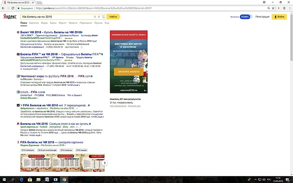Open the Регистрация link
Image resolution: width=293 pixels, height=183 pixels.
262,16
